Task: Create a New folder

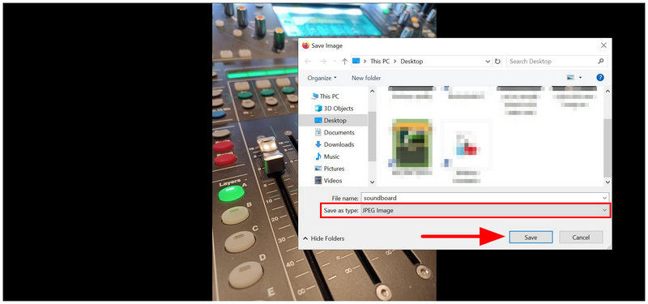Action: tap(366, 78)
